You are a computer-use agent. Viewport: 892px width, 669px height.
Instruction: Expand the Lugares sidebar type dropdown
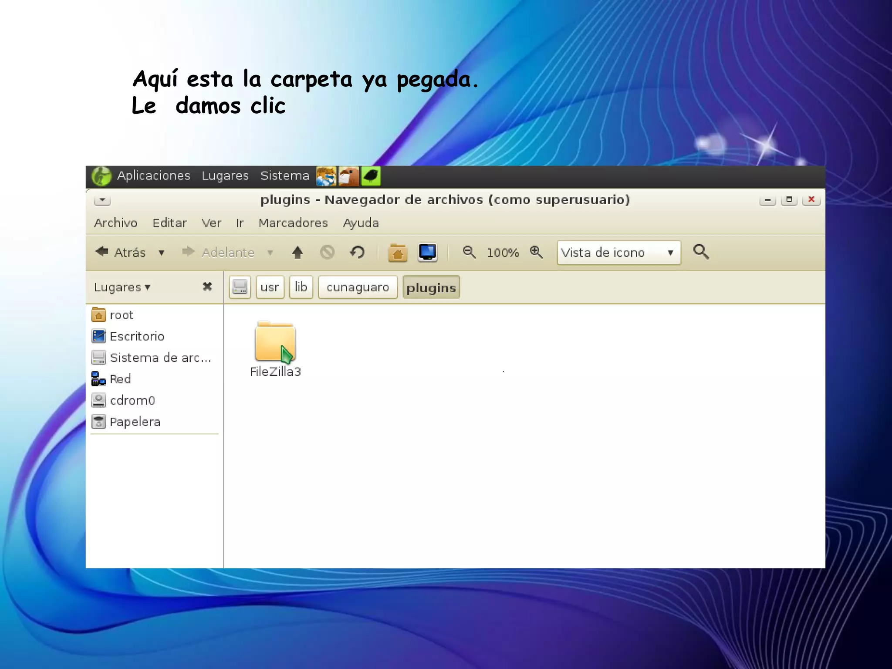point(122,287)
